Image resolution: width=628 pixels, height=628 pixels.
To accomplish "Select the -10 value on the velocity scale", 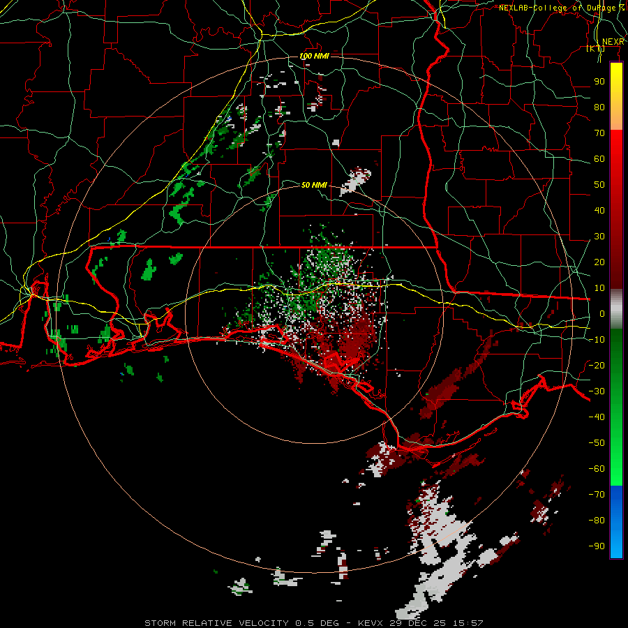I will [597, 340].
